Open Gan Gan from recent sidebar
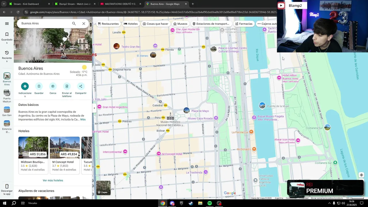Screen dimensions: 368x207 tap(7, 112)
